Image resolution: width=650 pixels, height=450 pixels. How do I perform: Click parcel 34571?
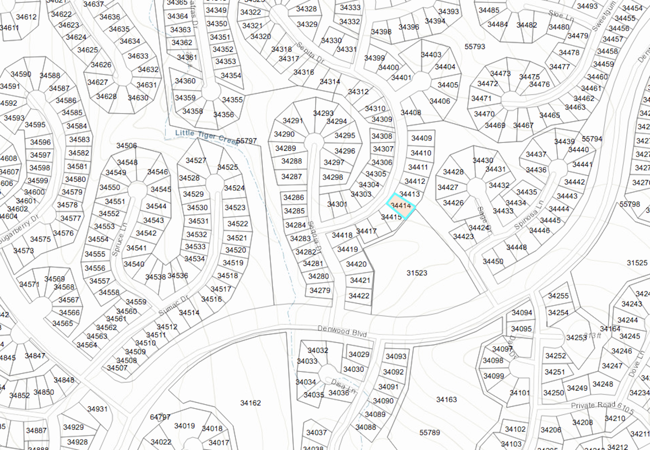(29, 284)
